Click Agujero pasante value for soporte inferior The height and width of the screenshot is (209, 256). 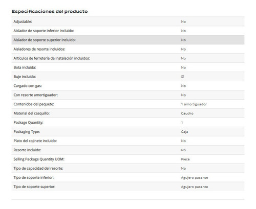click(195, 178)
